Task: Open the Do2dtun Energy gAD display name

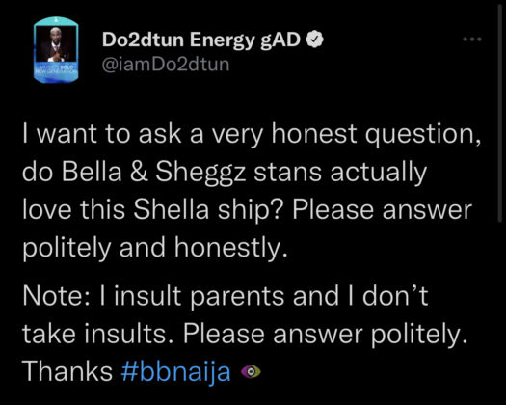Action: 201,40
